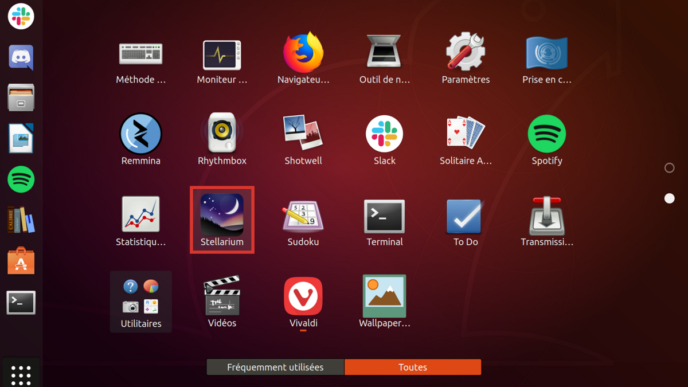Go to the first page indicator dot
This screenshot has width=688, height=387.
click(x=669, y=168)
